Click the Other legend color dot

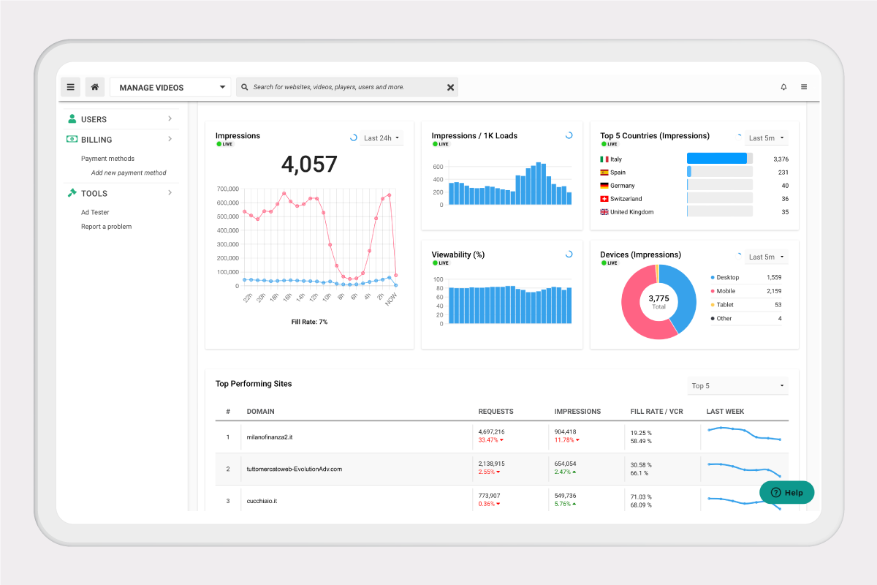point(713,319)
